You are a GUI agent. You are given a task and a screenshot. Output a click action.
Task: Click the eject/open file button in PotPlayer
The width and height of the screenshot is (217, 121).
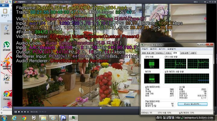[x=28, y=112]
